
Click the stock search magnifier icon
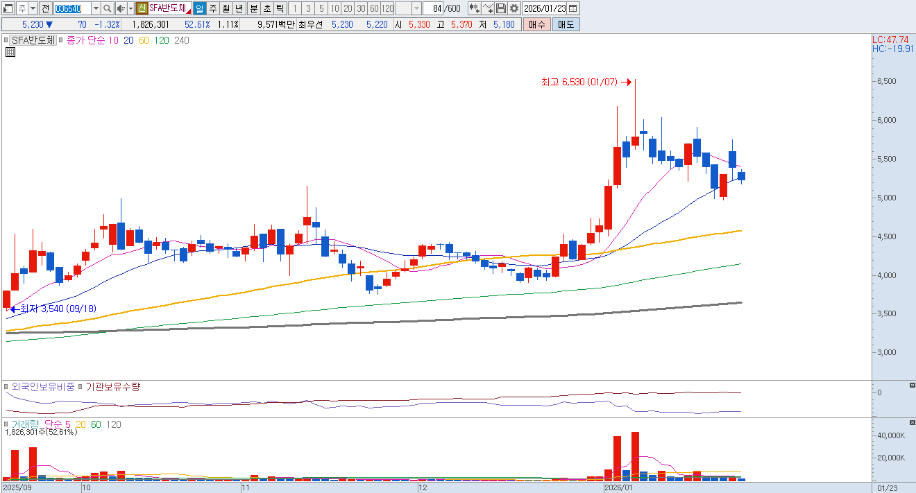[x=108, y=8]
